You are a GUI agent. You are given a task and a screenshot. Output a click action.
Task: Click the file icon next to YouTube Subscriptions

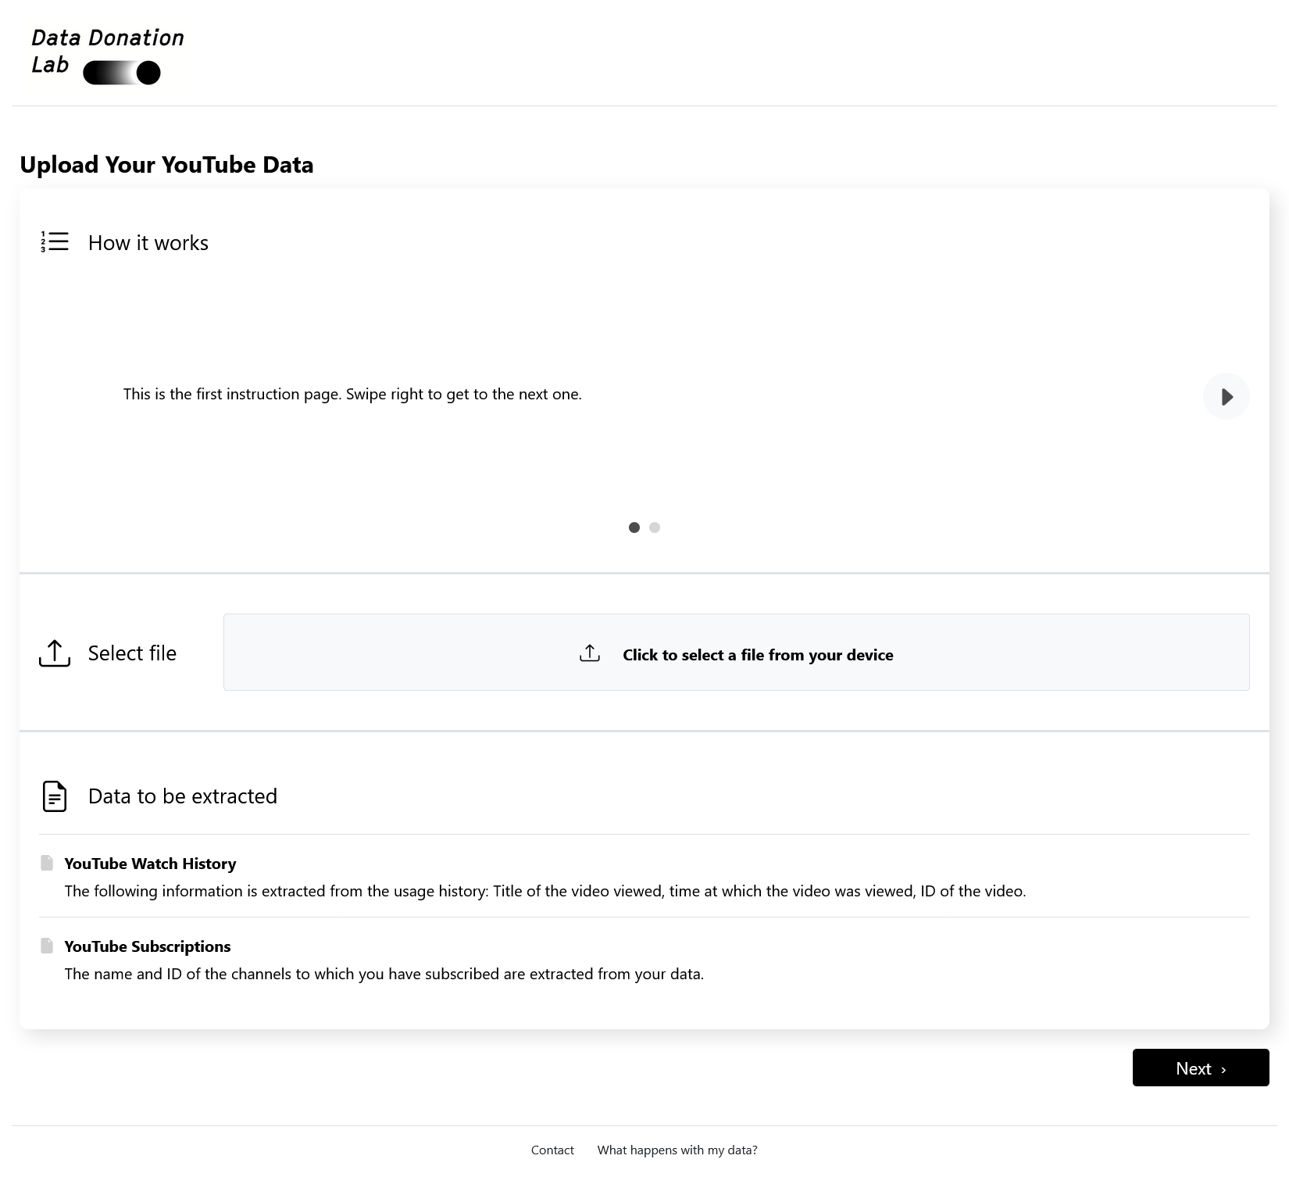coord(47,945)
